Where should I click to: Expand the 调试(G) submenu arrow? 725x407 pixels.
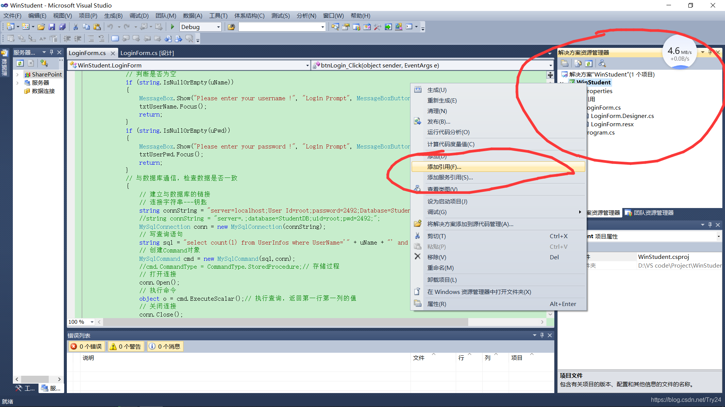click(580, 212)
